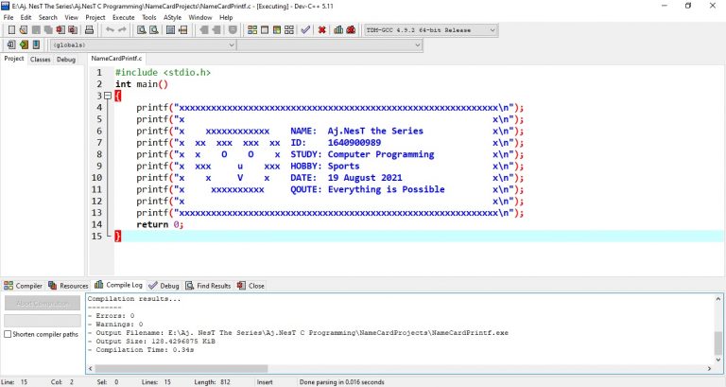Open profile analysis chart icon
The height and width of the screenshot is (387, 726).
coord(337,30)
